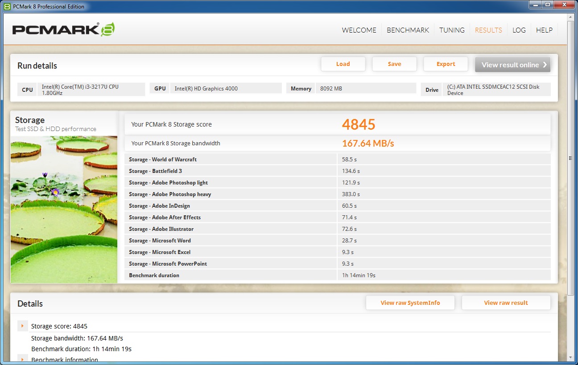Click "Your PCMark 8 Storage bandwidth" label
578x365 pixels.
pyautogui.click(x=176, y=144)
